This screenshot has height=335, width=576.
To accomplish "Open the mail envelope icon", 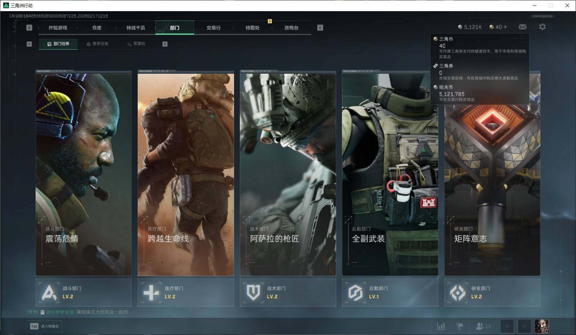I will click(x=522, y=27).
